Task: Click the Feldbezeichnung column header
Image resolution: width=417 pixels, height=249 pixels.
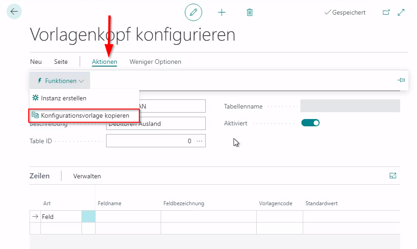Action: click(x=184, y=203)
